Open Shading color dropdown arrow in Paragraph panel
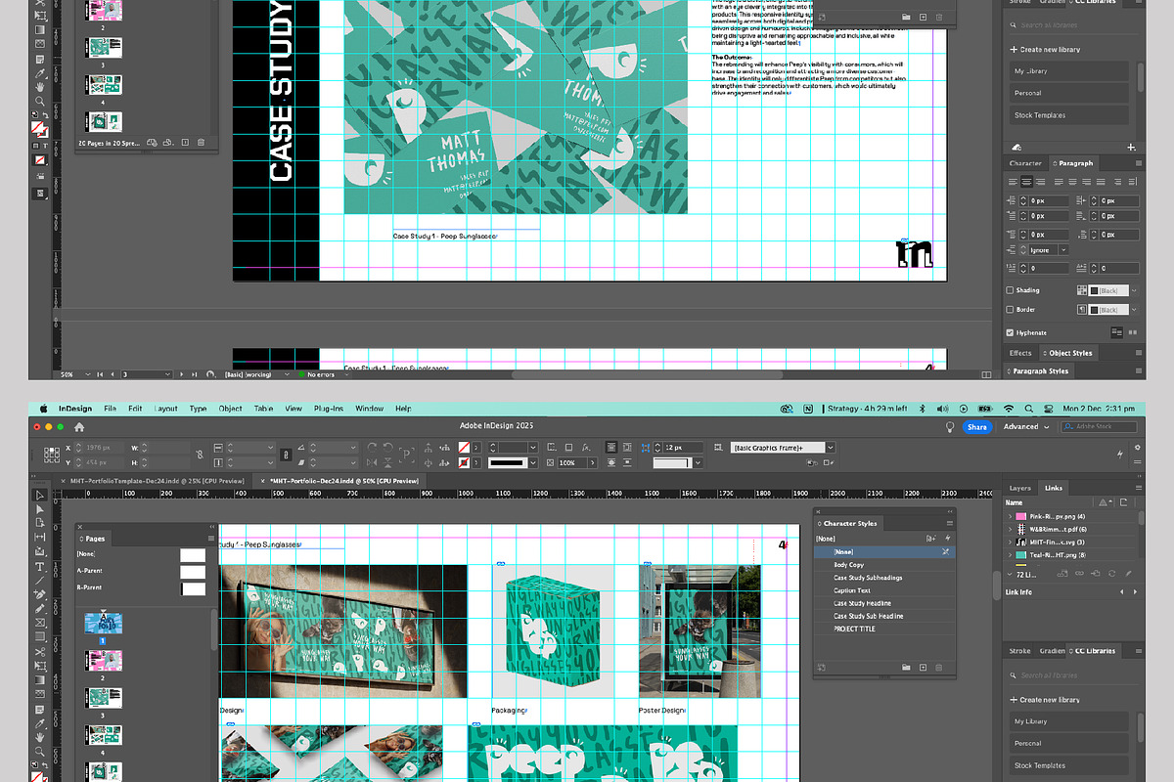Screen dimensions: 1174x782 click(x=1134, y=290)
